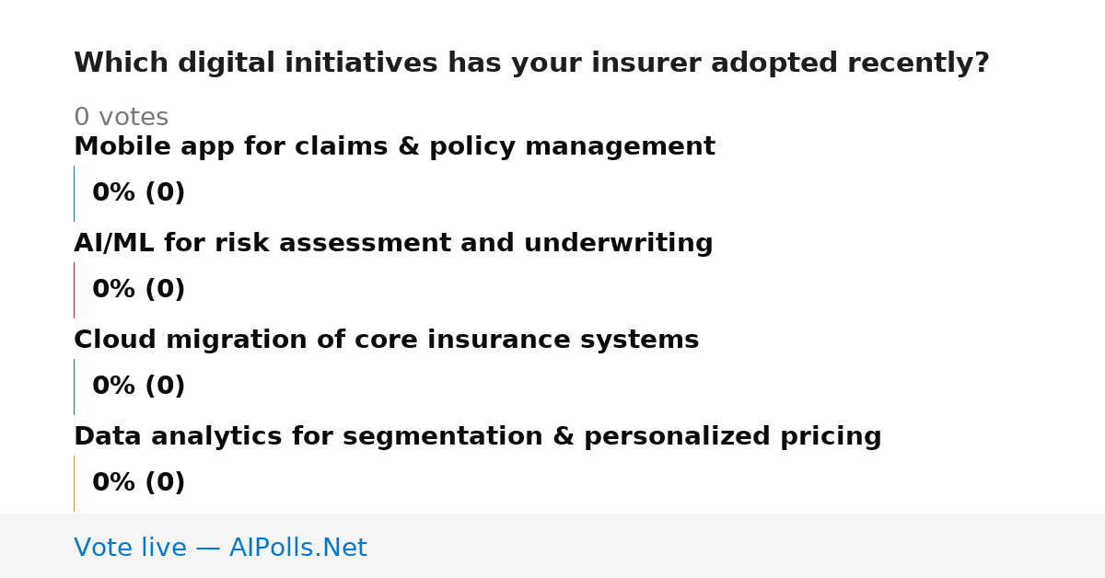
Task: Click the red result bar for AI/ML
Action: tap(74, 290)
